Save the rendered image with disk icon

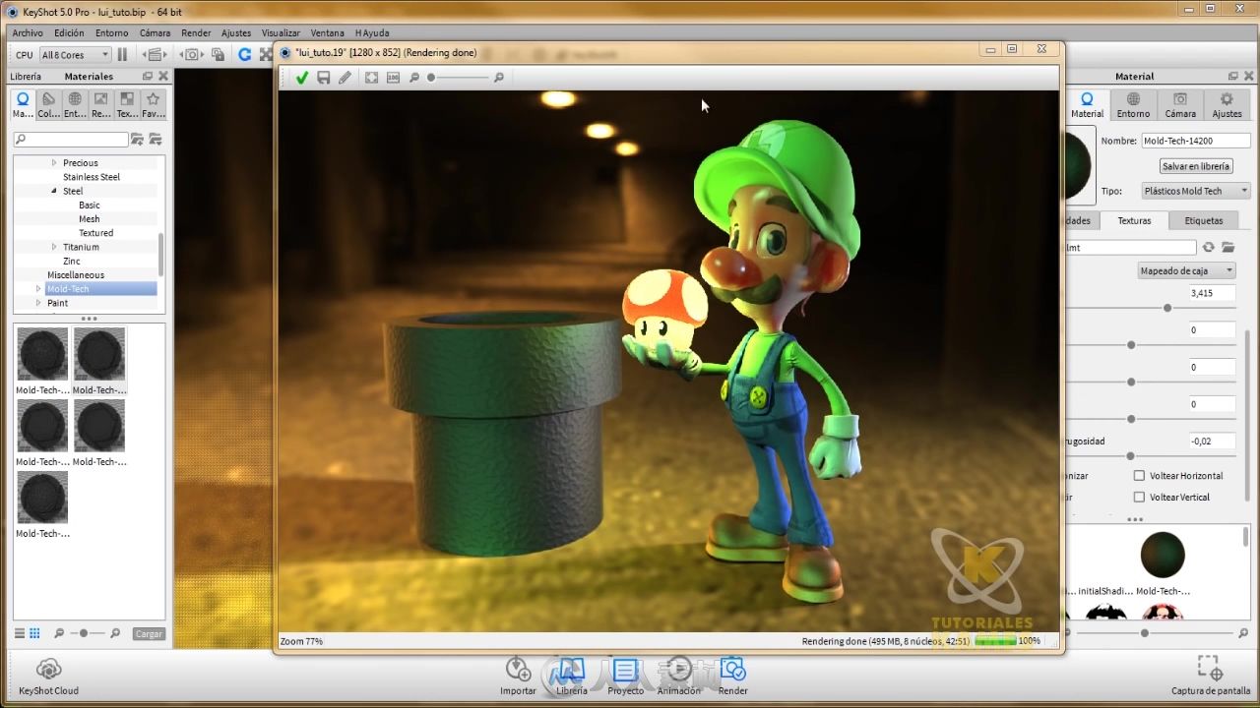(x=323, y=78)
